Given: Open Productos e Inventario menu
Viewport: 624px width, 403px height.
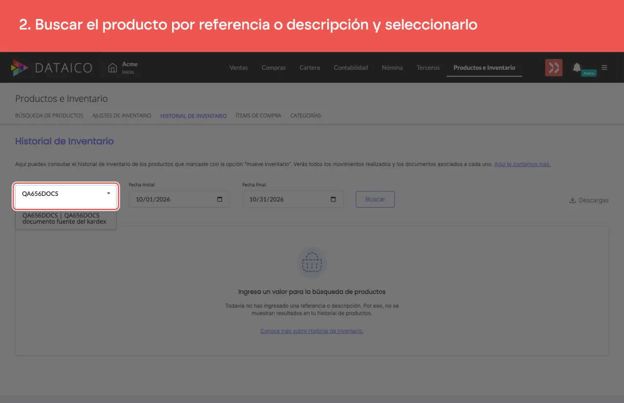Looking at the screenshot, I should point(484,68).
